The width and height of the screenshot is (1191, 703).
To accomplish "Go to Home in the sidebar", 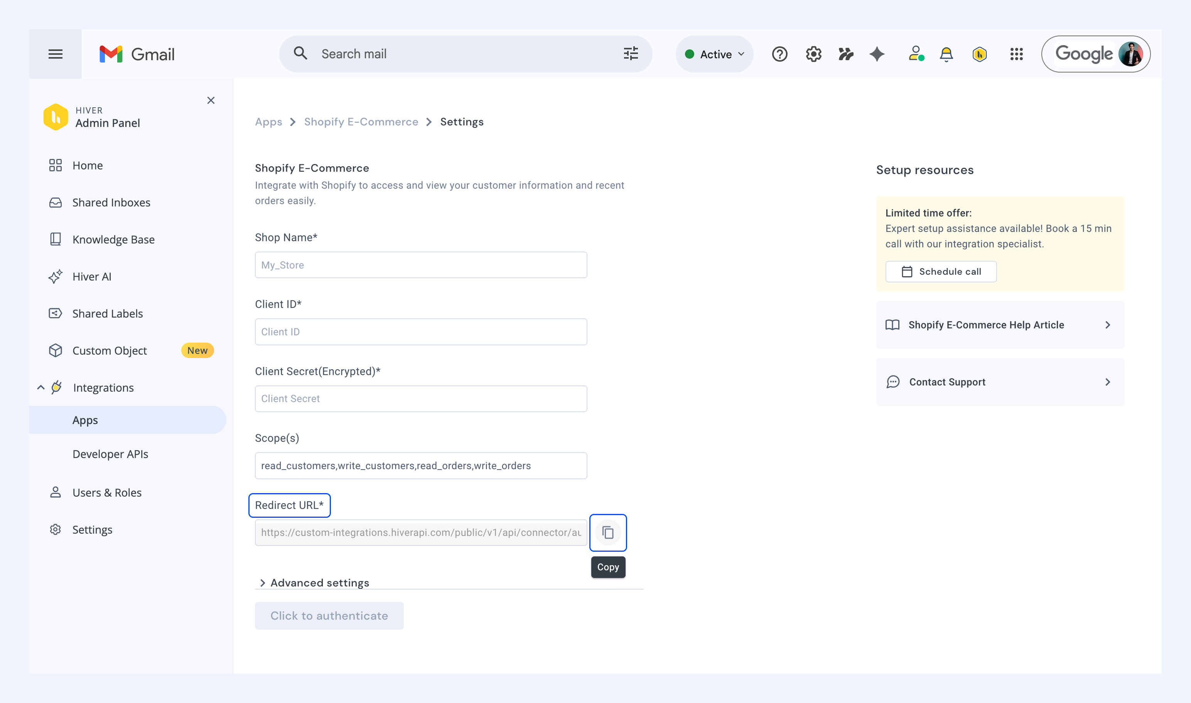I will tap(88, 165).
